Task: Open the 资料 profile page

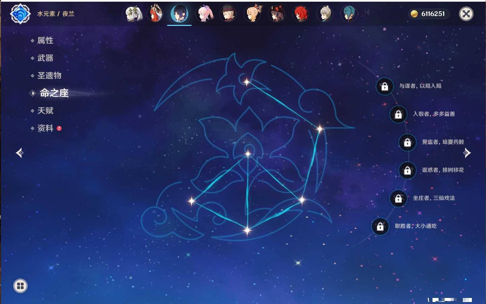Action: point(45,128)
